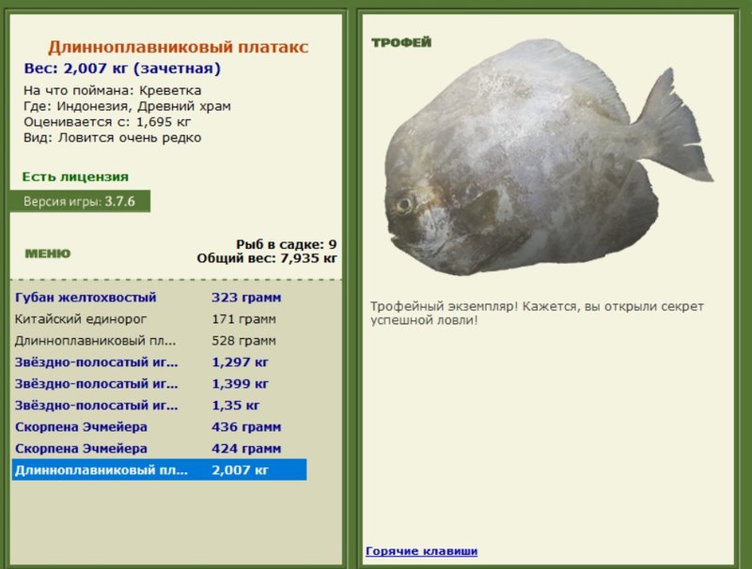Click the Вес: 2,007 кг (зачетная) text
This screenshot has height=569, width=752.
click(x=122, y=69)
